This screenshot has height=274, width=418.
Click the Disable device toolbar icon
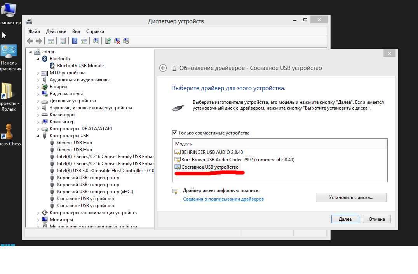[126, 41]
